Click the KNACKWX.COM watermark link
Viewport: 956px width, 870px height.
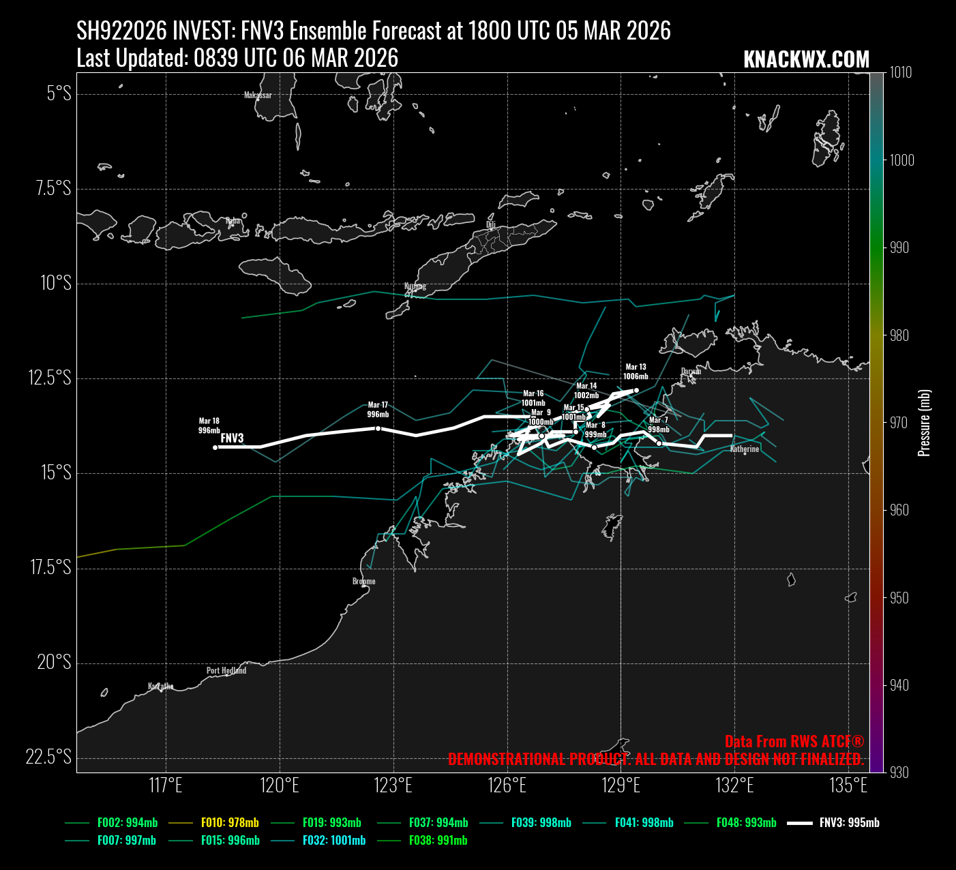point(806,60)
